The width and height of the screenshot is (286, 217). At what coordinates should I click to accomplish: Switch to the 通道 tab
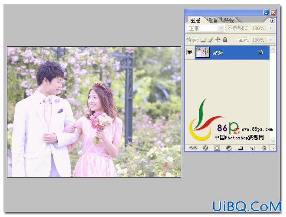[212, 20]
